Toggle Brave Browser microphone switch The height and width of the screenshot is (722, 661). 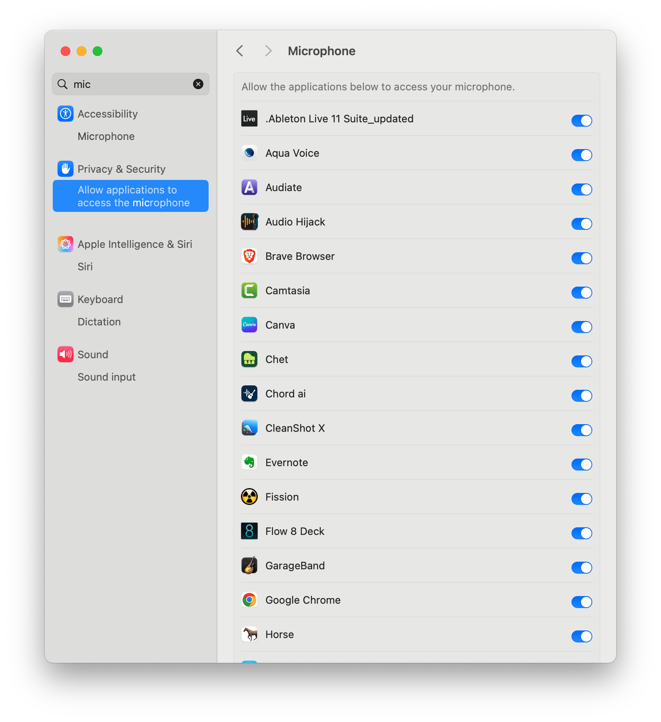[581, 258]
